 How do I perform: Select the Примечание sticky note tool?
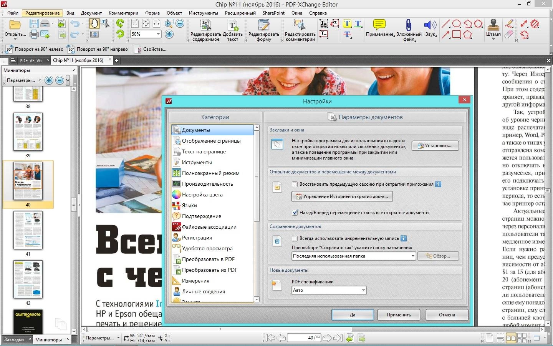tap(379, 28)
